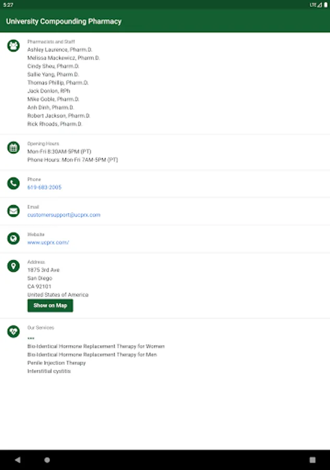Select Ashley Laurence, Pharm.D. entry
Viewport: 330px width, 470px height.
60,50
